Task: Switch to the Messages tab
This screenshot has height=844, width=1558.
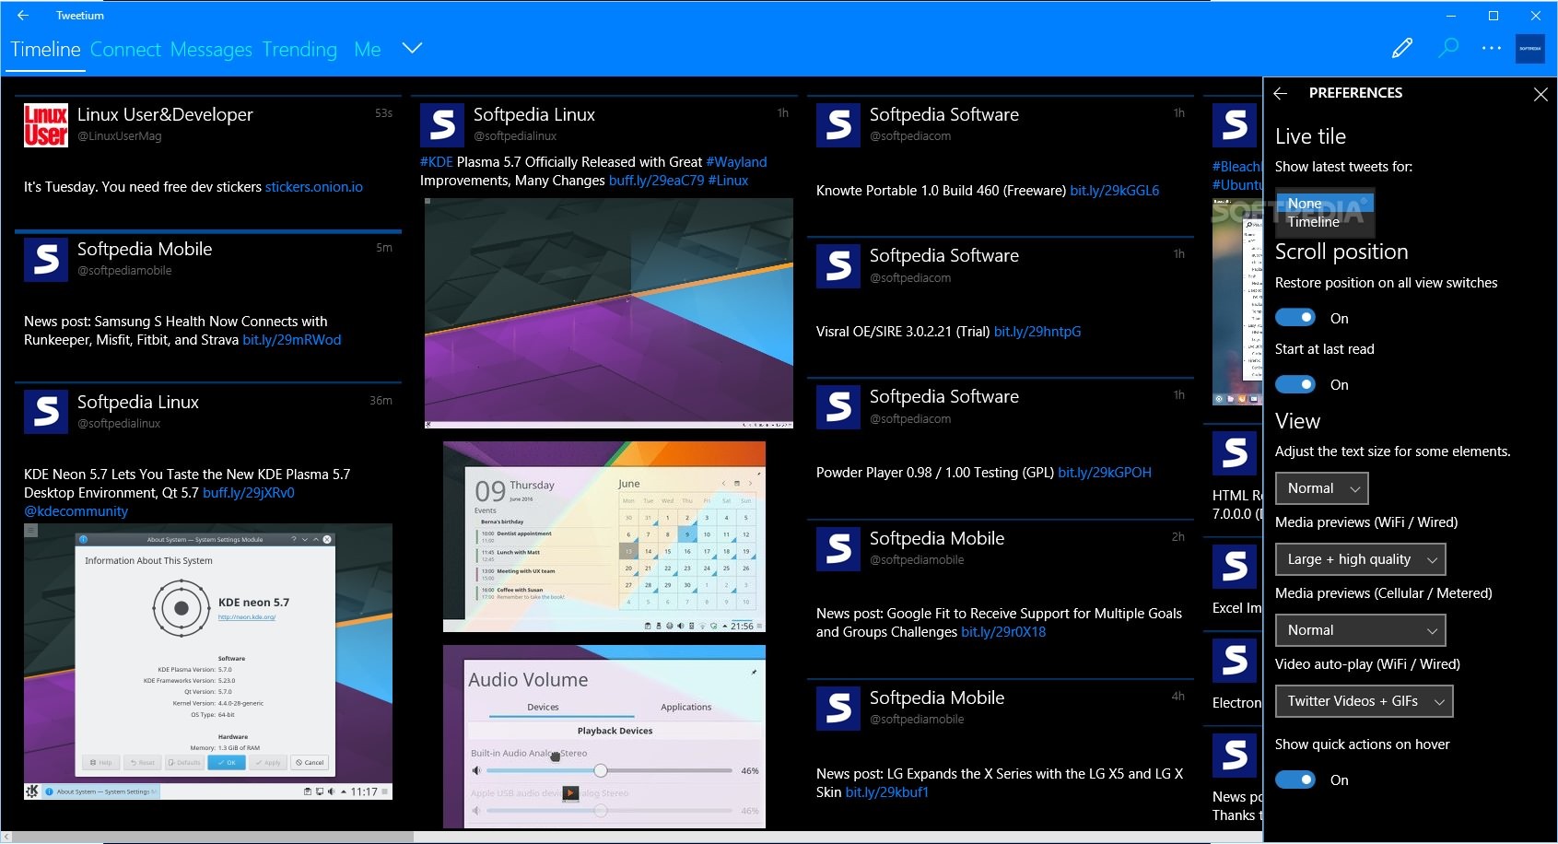Action: 211,49
